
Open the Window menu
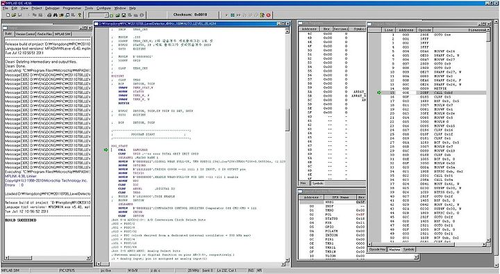[120, 8]
